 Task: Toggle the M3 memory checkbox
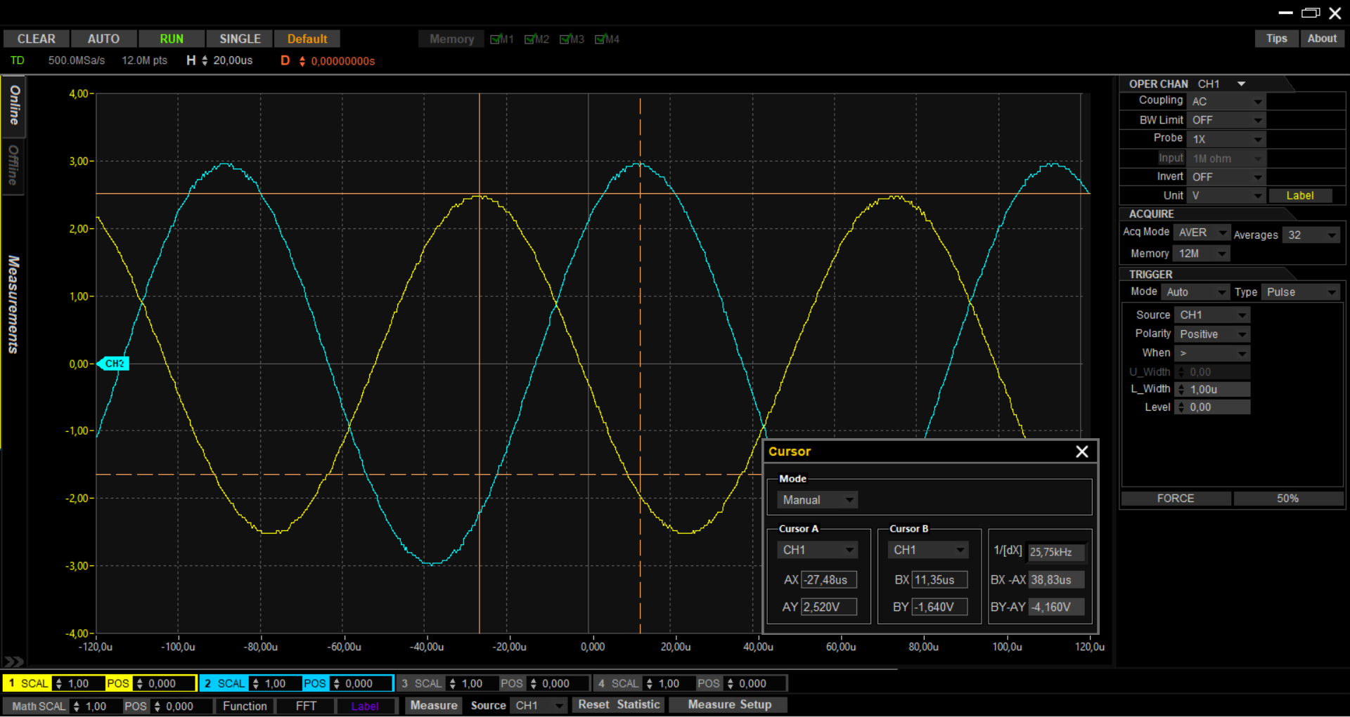tap(565, 39)
